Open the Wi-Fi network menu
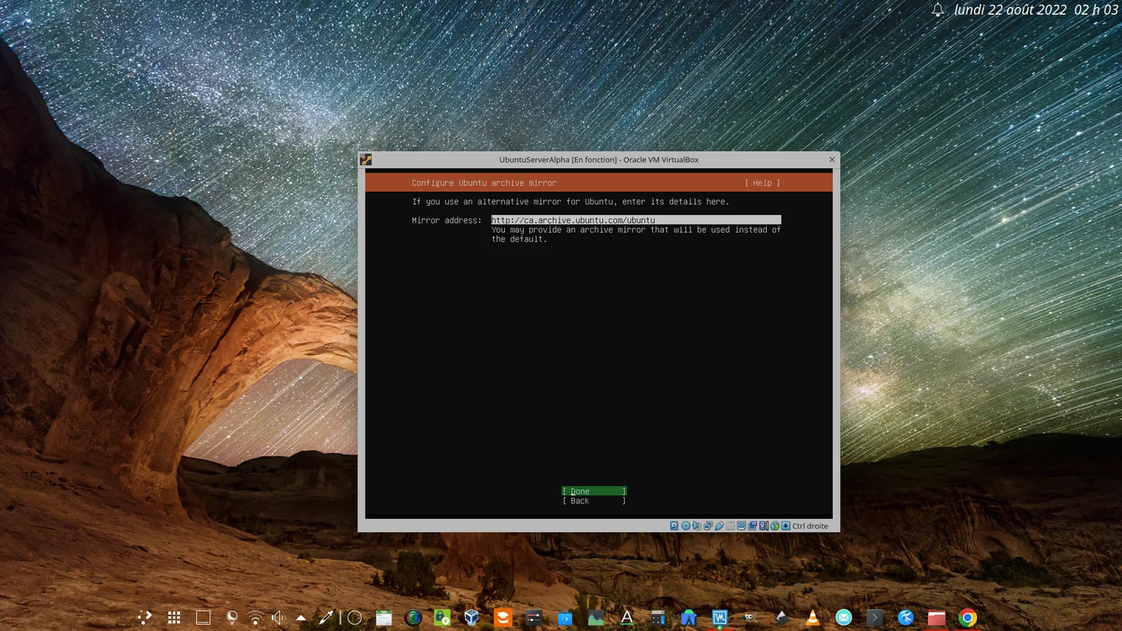The image size is (1122, 631). (255, 618)
